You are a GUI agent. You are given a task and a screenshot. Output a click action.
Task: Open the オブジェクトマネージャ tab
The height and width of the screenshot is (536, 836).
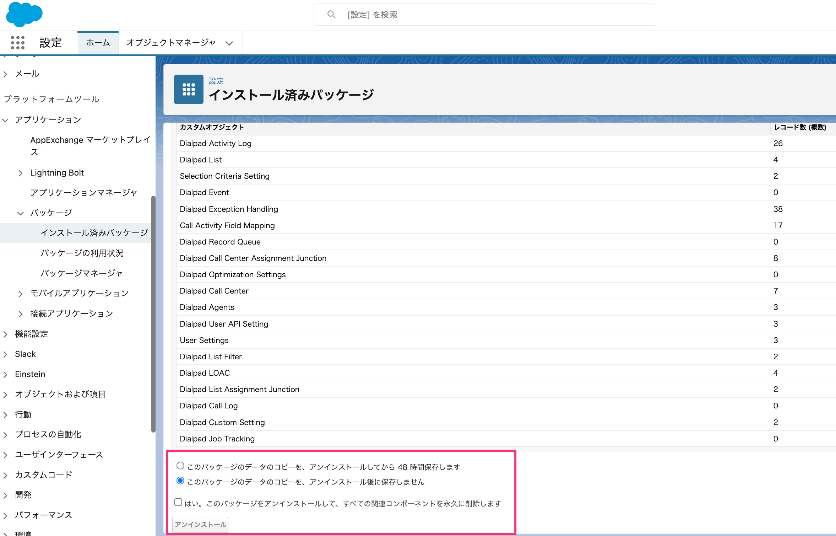click(171, 43)
